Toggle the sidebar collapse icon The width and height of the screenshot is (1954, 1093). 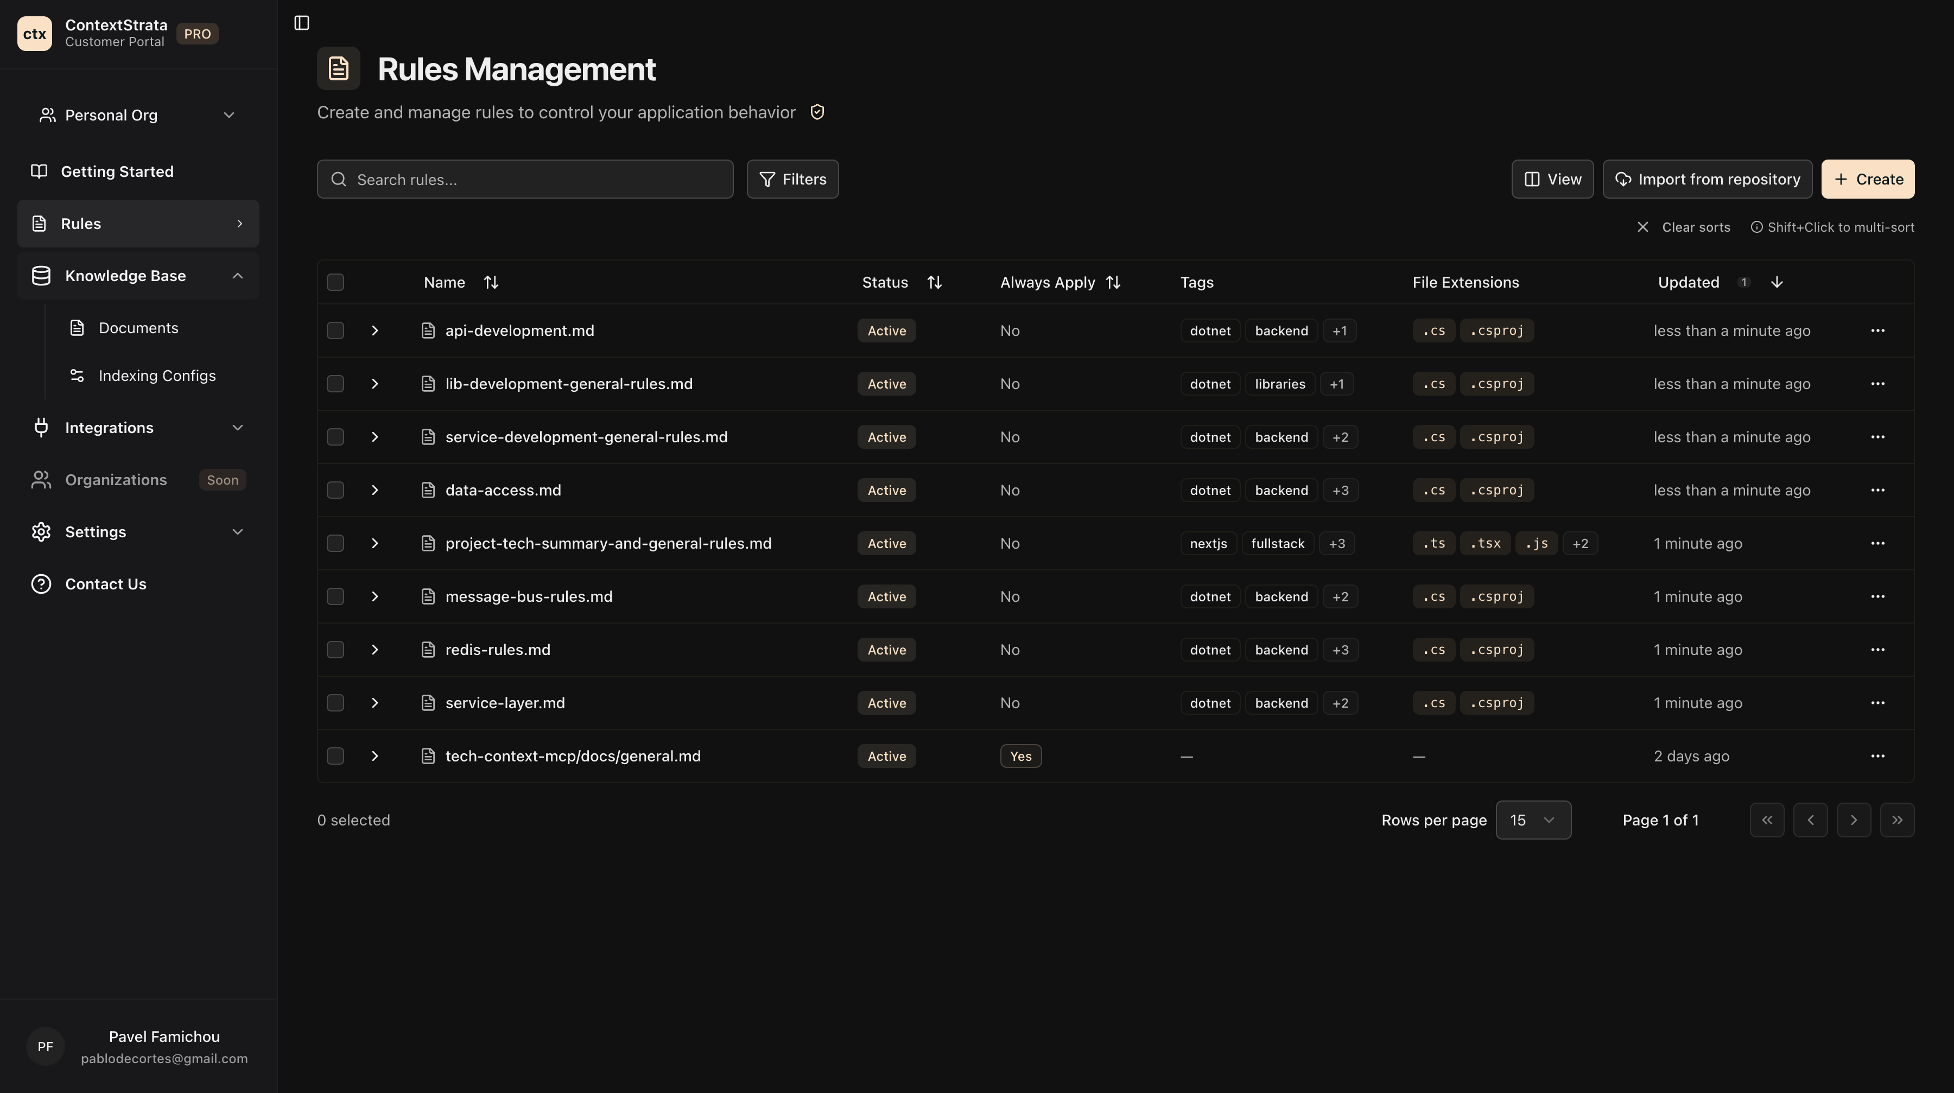(x=302, y=23)
